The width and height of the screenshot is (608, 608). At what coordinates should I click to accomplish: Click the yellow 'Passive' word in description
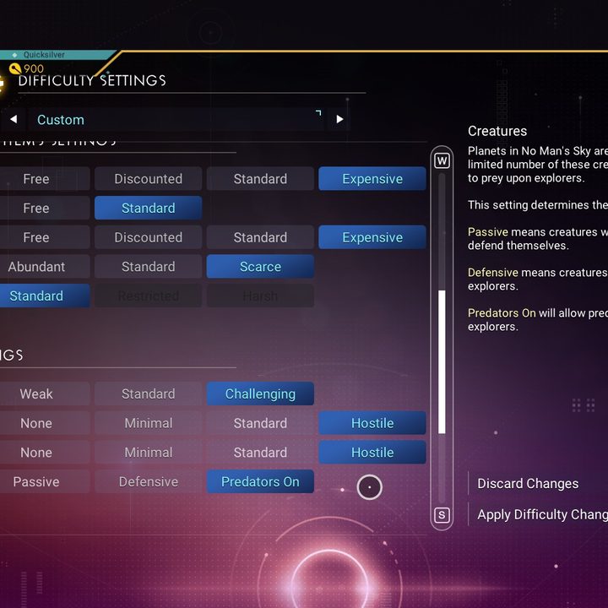(488, 232)
